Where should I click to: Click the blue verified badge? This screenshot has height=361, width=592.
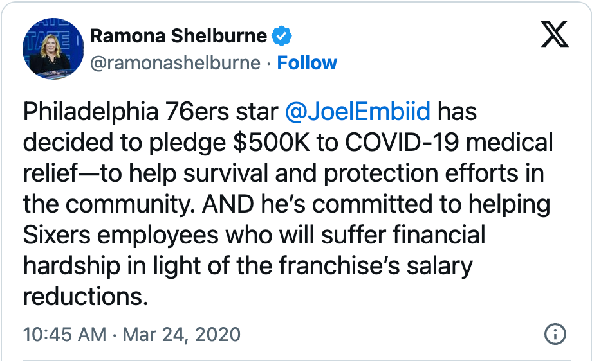[281, 36]
